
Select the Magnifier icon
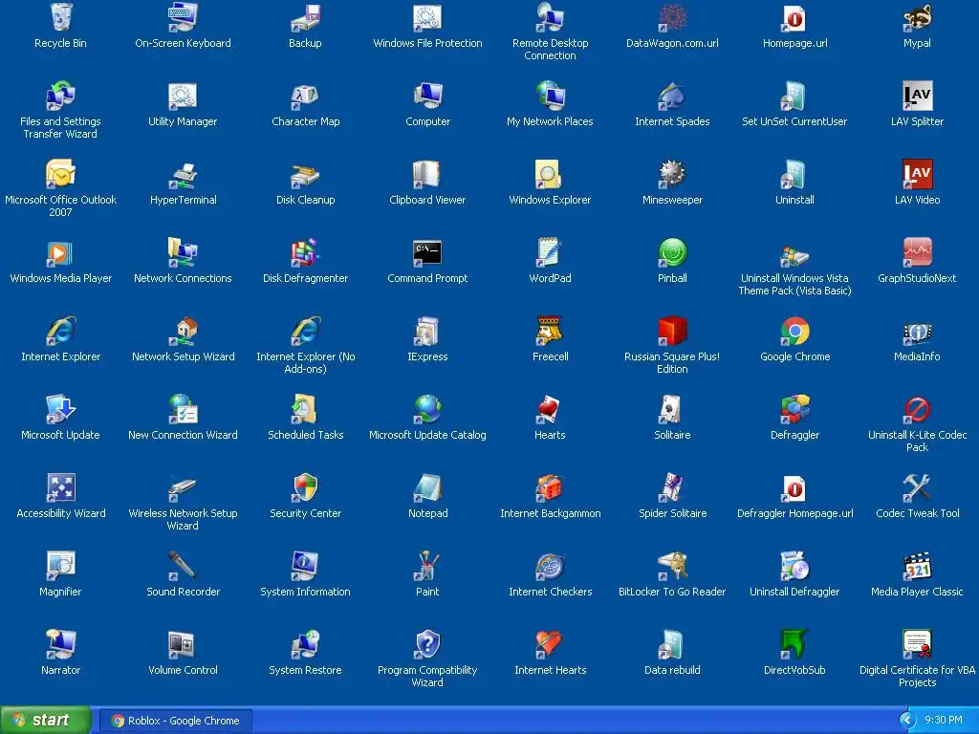pos(60,566)
